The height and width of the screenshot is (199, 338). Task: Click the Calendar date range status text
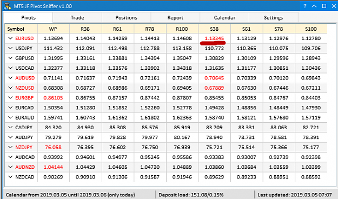coord(70,195)
